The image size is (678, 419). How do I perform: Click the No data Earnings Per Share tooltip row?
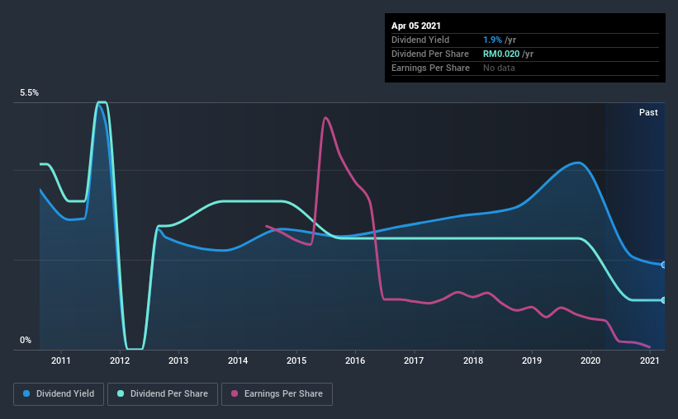(525, 68)
